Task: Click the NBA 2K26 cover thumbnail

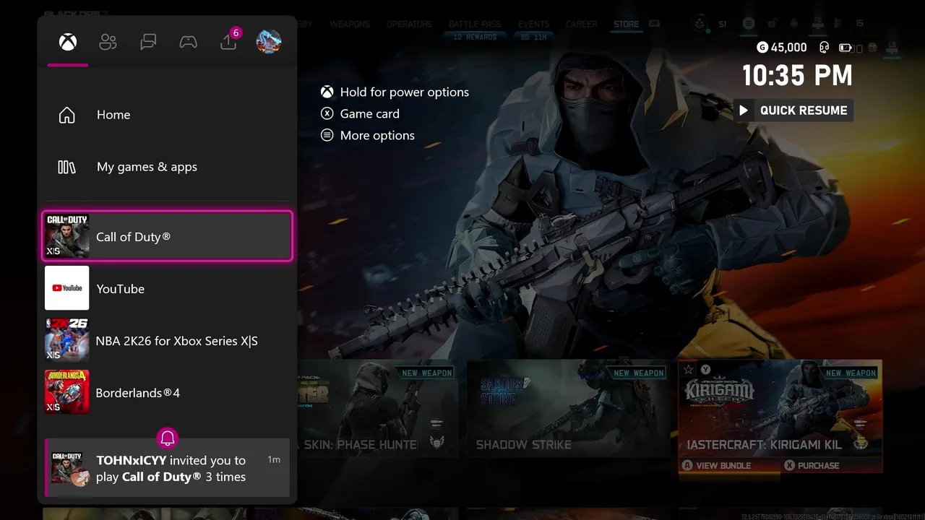Action: pyautogui.click(x=67, y=340)
